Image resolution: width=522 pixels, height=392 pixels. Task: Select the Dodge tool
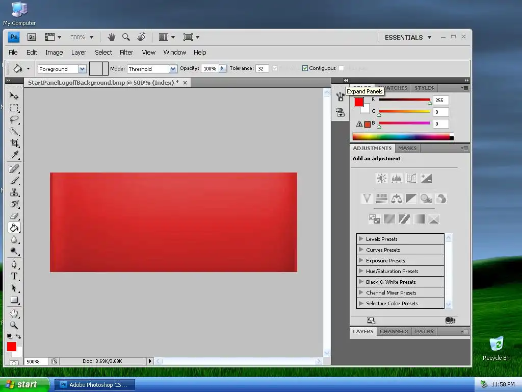click(x=14, y=251)
